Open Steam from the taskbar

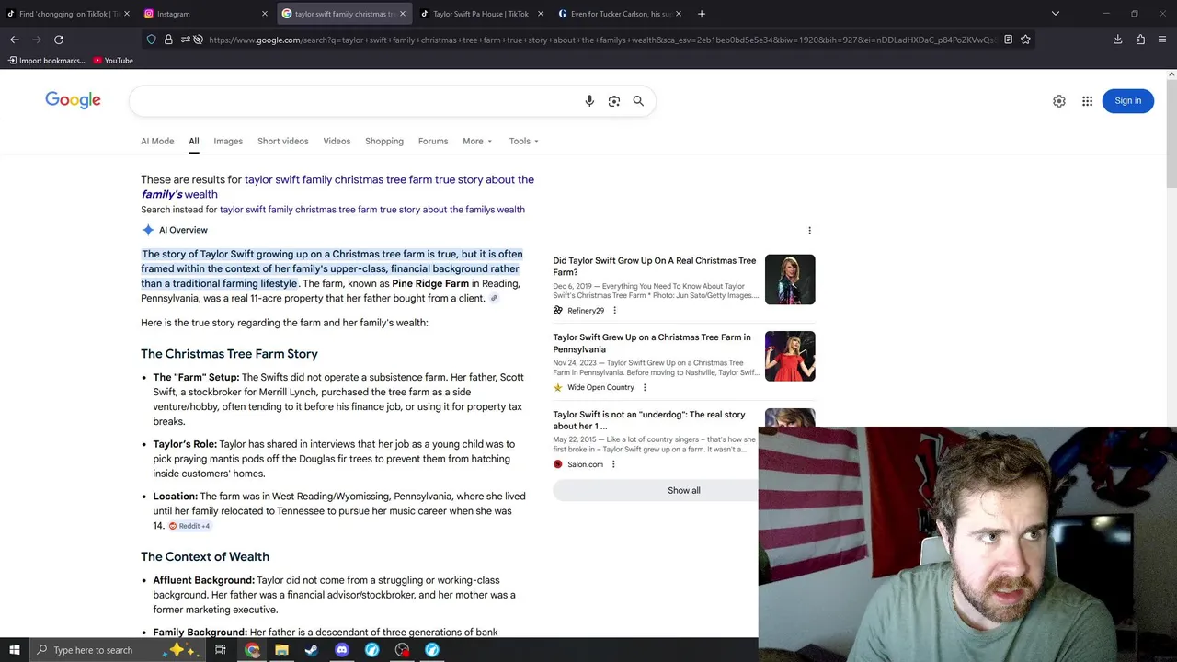(312, 650)
